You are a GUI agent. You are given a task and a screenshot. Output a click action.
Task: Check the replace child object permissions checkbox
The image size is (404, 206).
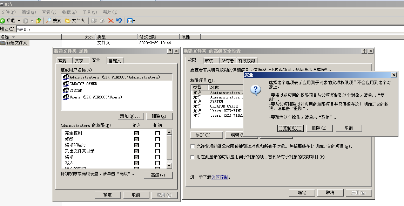[x=193, y=157]
